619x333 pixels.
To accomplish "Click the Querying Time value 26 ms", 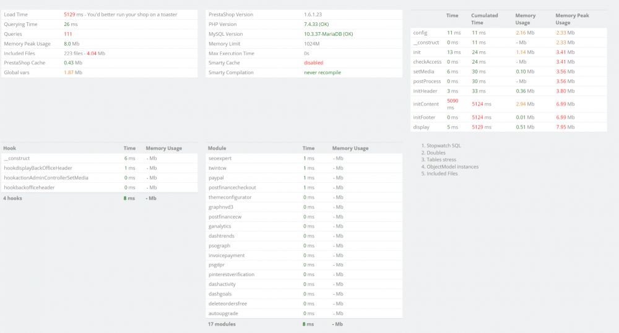I will pos(71,25).
